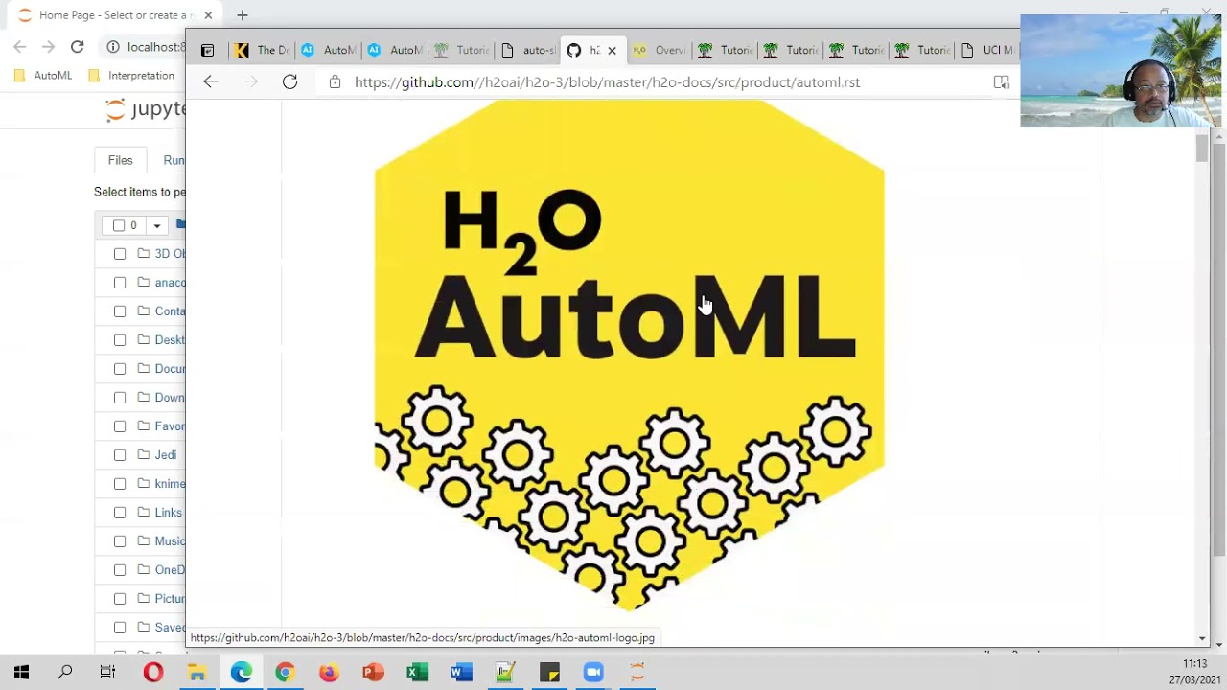Image resolution: width=1227 pixels, height=690 pixels.
Task: Launch Opera from the taskbar
Action: coord(152,673)
